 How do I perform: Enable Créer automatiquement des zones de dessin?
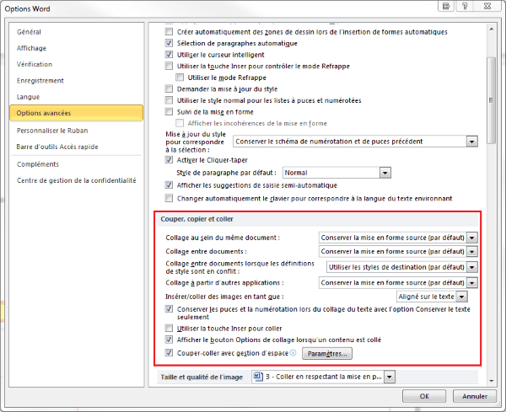(169, 31)
